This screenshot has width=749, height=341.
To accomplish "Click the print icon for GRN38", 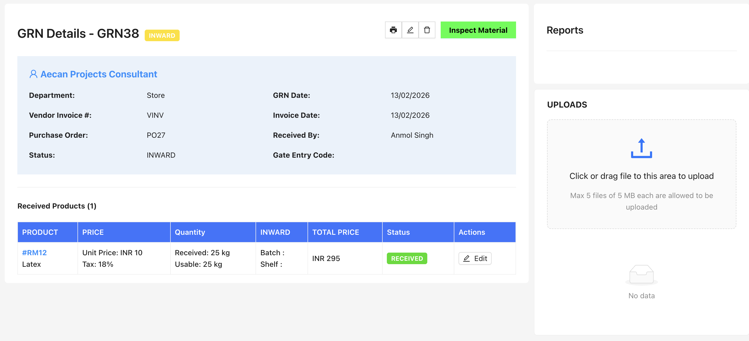I will [393, 30].
